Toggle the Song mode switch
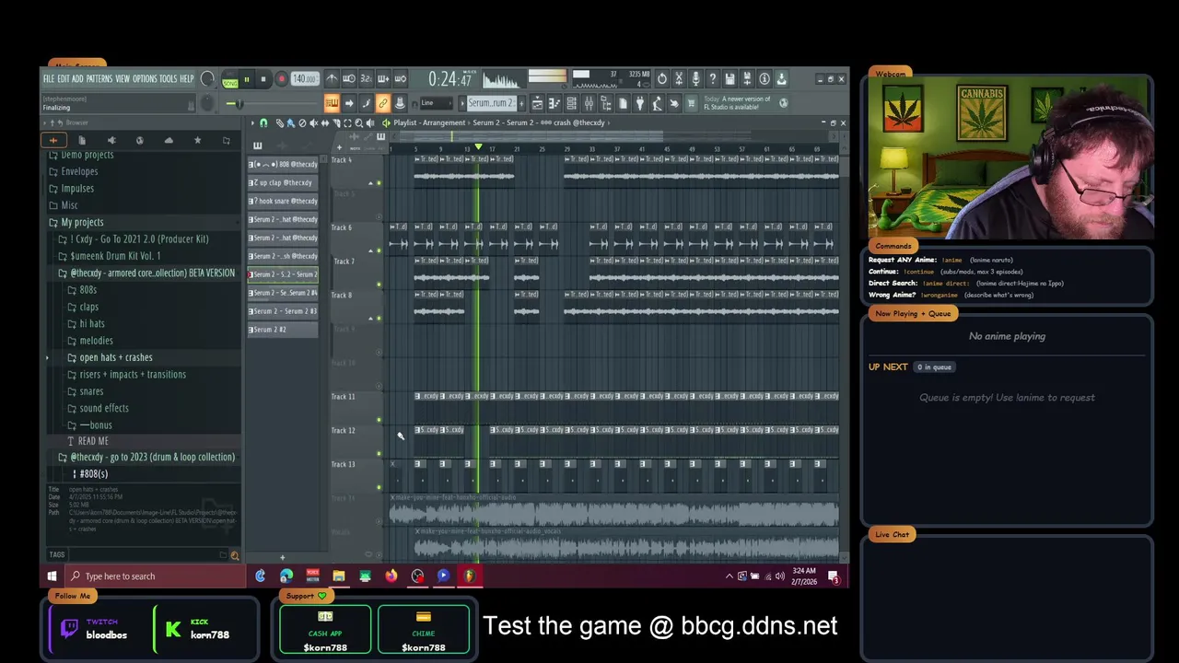 pos(230,84)
